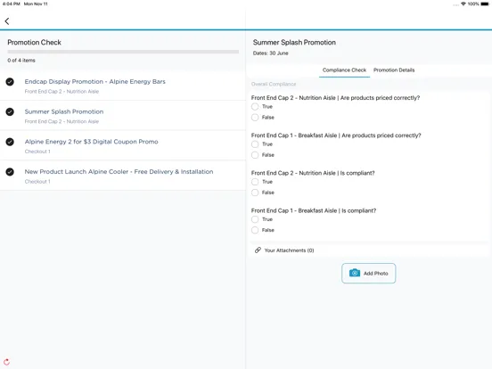Click the Dates: 30 June text
This screenshot has height=369, width=492.
pyautogui.click(x=270, y=53)
